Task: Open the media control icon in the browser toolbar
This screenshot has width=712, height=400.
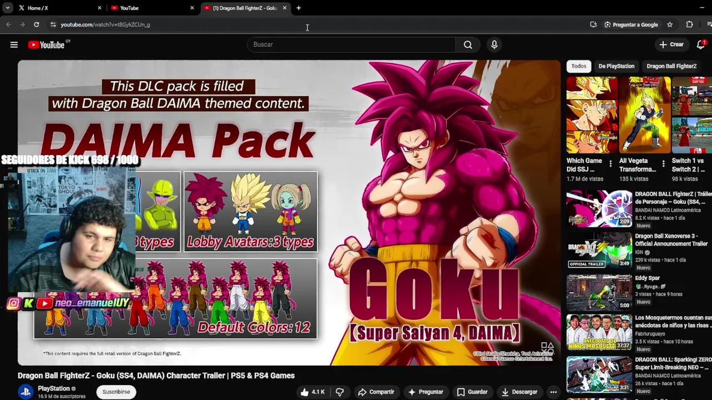Action: tap(709, 24)
